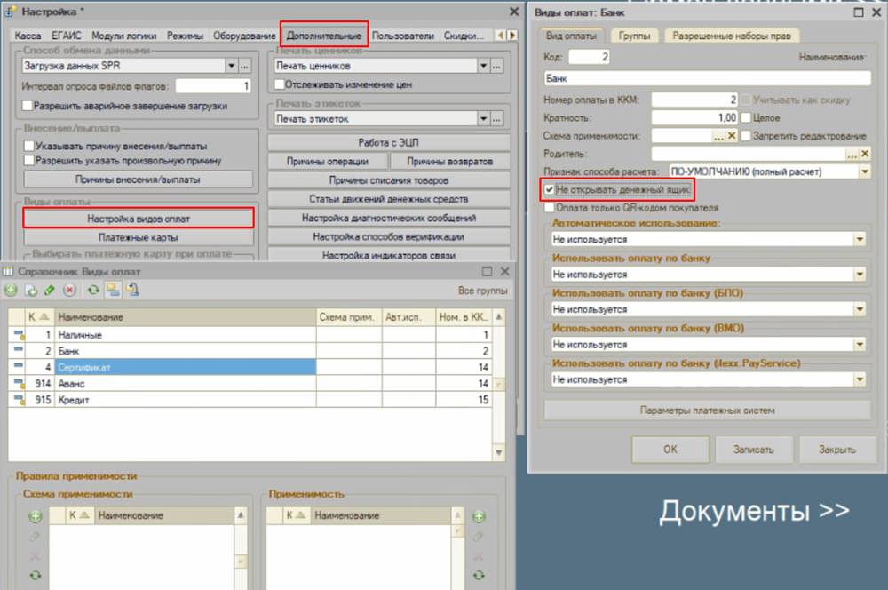Click green add icon in Виды оплат toolbar
888x590 pixels.
(x=11, y=290)
